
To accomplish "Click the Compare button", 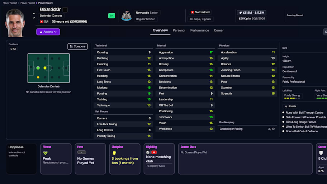I will click(77, 46).
